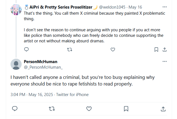
Task: Reply to PersonMcHuman's tweet
Action: click(15, 108)
